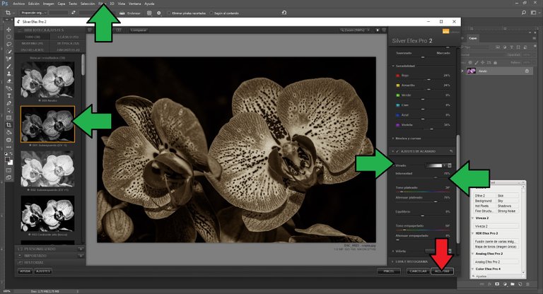
Task: Collapse the Sensibilidad section
Action: point(394,66)
